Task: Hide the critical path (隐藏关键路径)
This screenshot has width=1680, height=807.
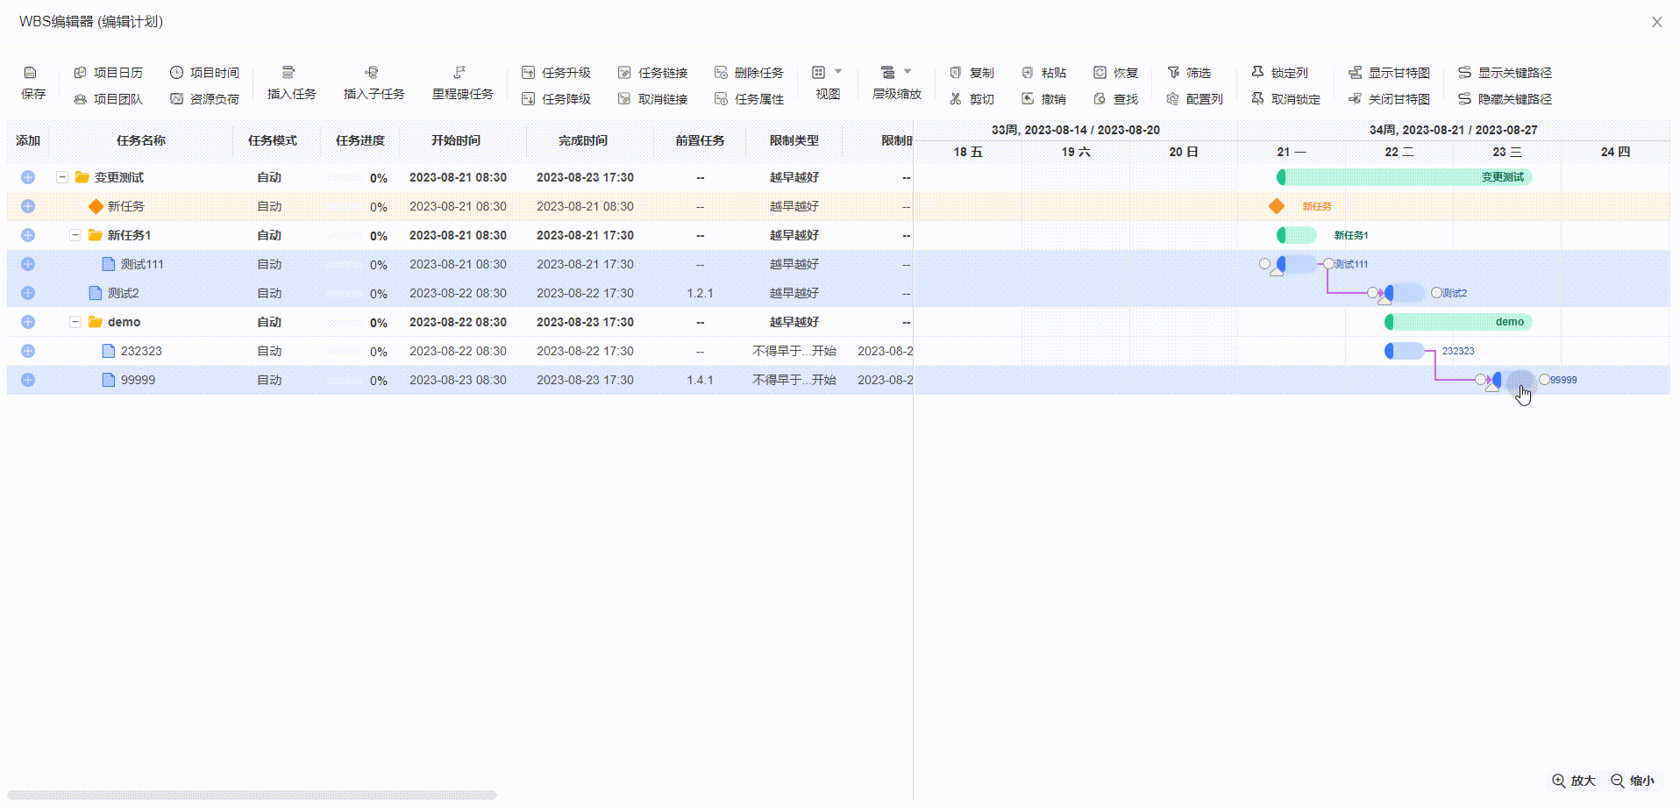Action: (x=1505, y=99)
